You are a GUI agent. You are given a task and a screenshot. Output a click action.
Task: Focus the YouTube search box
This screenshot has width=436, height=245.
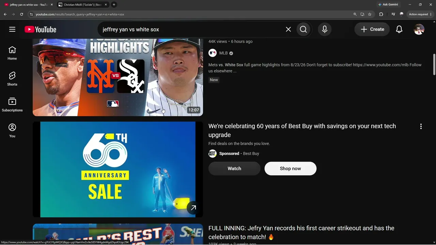[x=192, y=29]
